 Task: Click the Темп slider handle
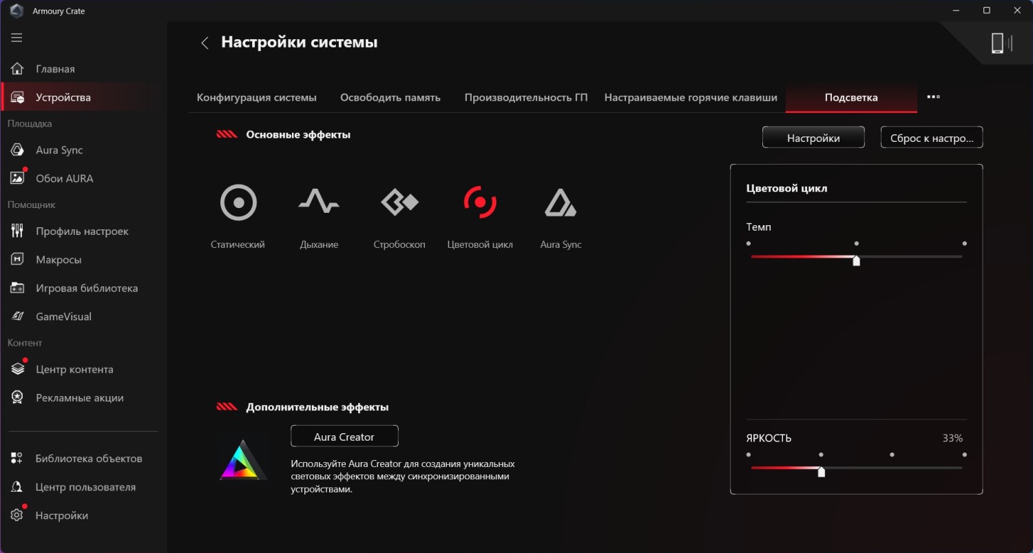pyautogui.click(x=856, y=260)
